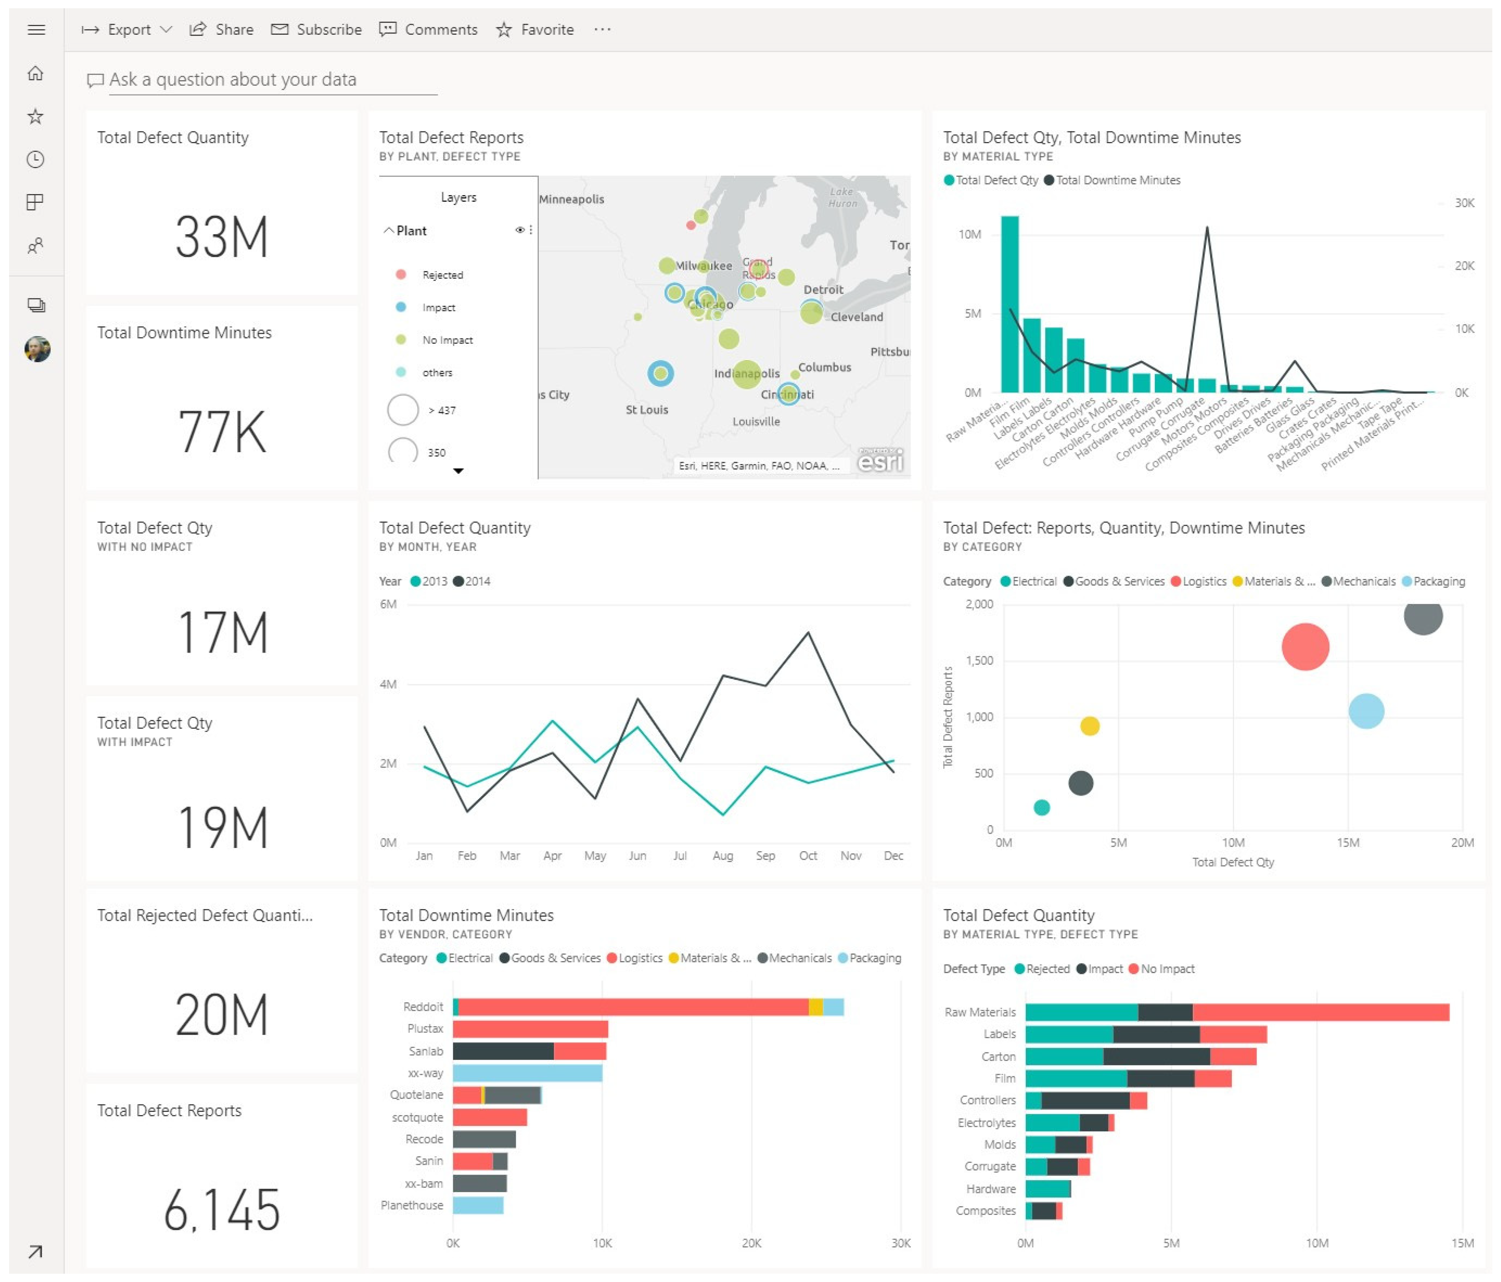Open Favorites star in sidebar
The width and height of the screenshot is (1501, 1282).
point(36,117)
